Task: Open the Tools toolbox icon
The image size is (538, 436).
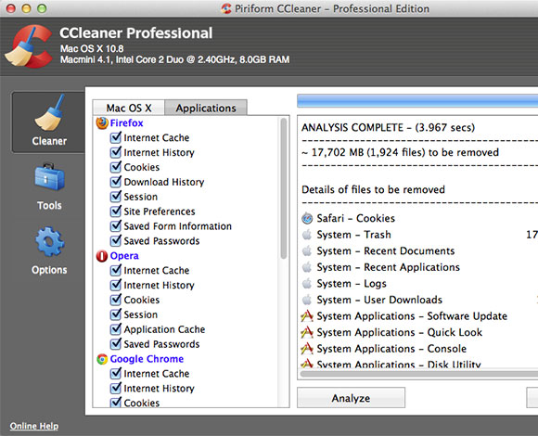Action: tap(49, 177)
